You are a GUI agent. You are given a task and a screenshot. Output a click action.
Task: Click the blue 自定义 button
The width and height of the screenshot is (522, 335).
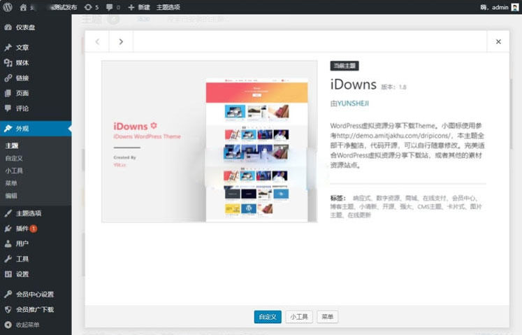pyautogui.click(x=268, y=317)
